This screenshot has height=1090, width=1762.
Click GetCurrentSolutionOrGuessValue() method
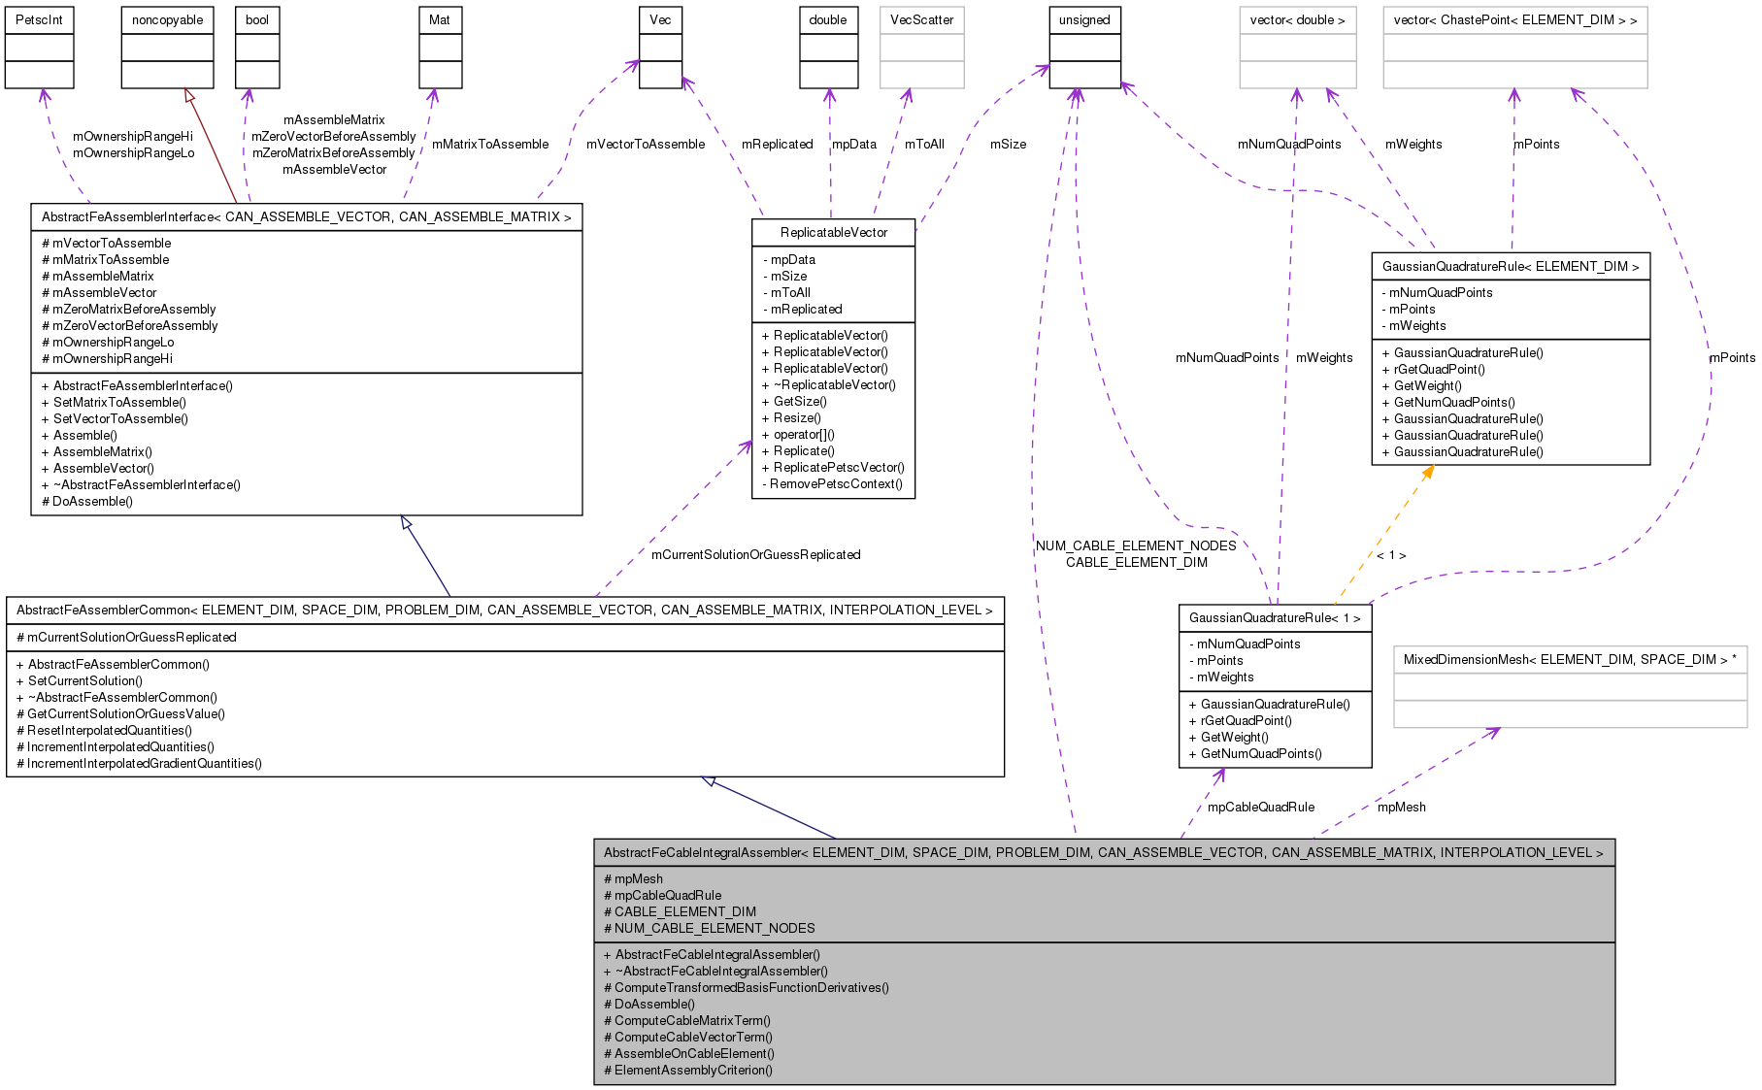coord(121,714)
